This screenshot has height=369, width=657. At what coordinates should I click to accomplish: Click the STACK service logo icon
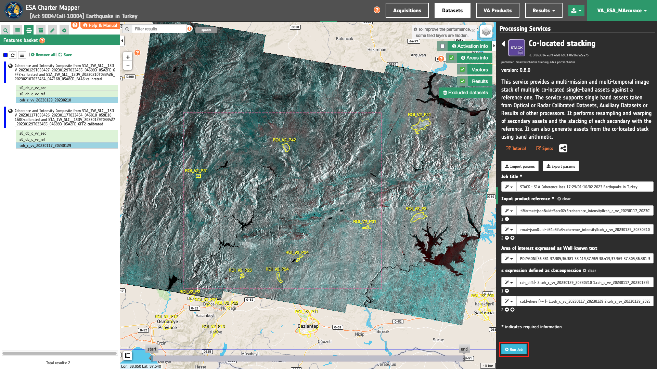pyautogui.click(x=516, y=48)
